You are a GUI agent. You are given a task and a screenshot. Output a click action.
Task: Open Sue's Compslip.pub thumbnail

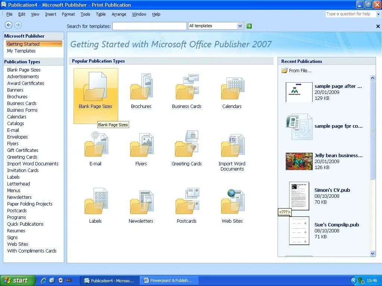click(x=299, y=231)
